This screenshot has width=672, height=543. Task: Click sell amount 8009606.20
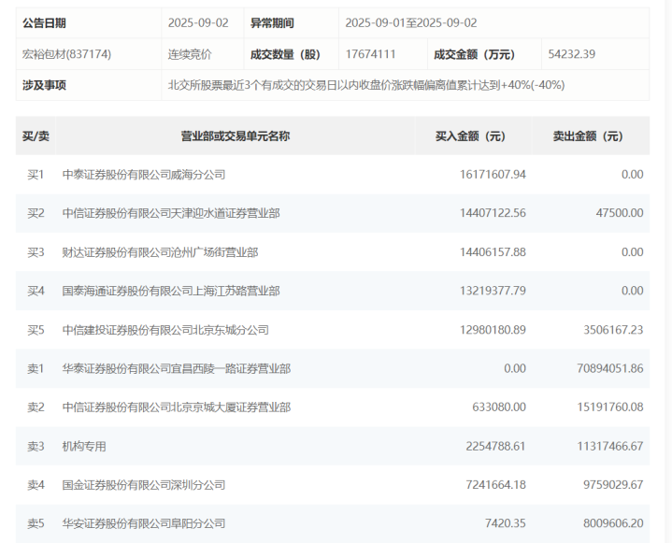(x=613, y=523)
